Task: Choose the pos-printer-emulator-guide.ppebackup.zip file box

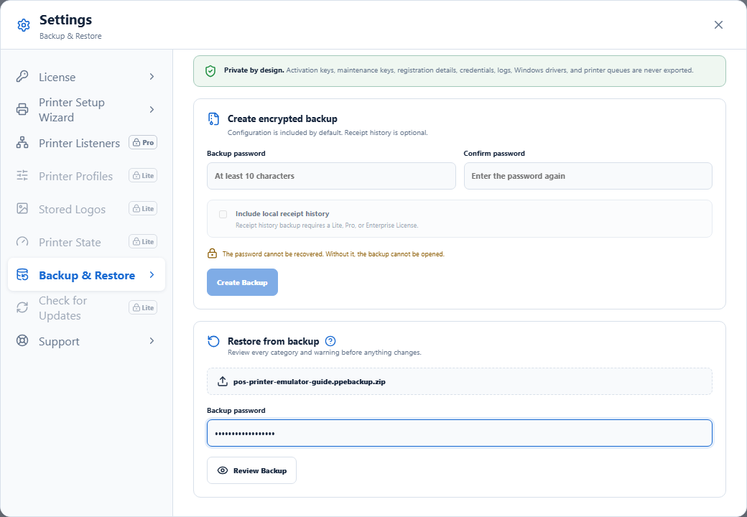Action: [x=459, y=381]
